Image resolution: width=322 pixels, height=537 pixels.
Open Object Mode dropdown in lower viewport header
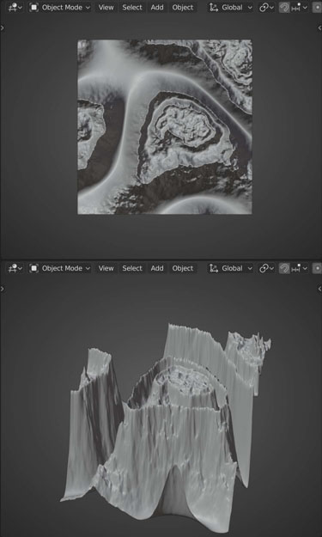pyautogui.click(x=60, y=268)
